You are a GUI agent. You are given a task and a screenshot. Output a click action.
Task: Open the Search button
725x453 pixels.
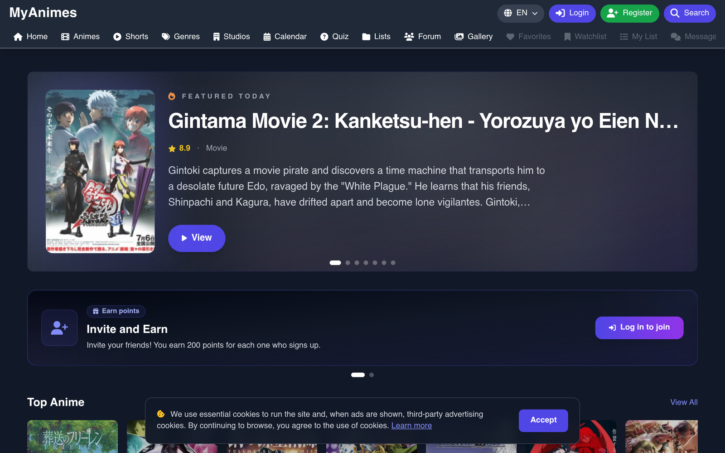pyautogui.click(x=690, y=13)
